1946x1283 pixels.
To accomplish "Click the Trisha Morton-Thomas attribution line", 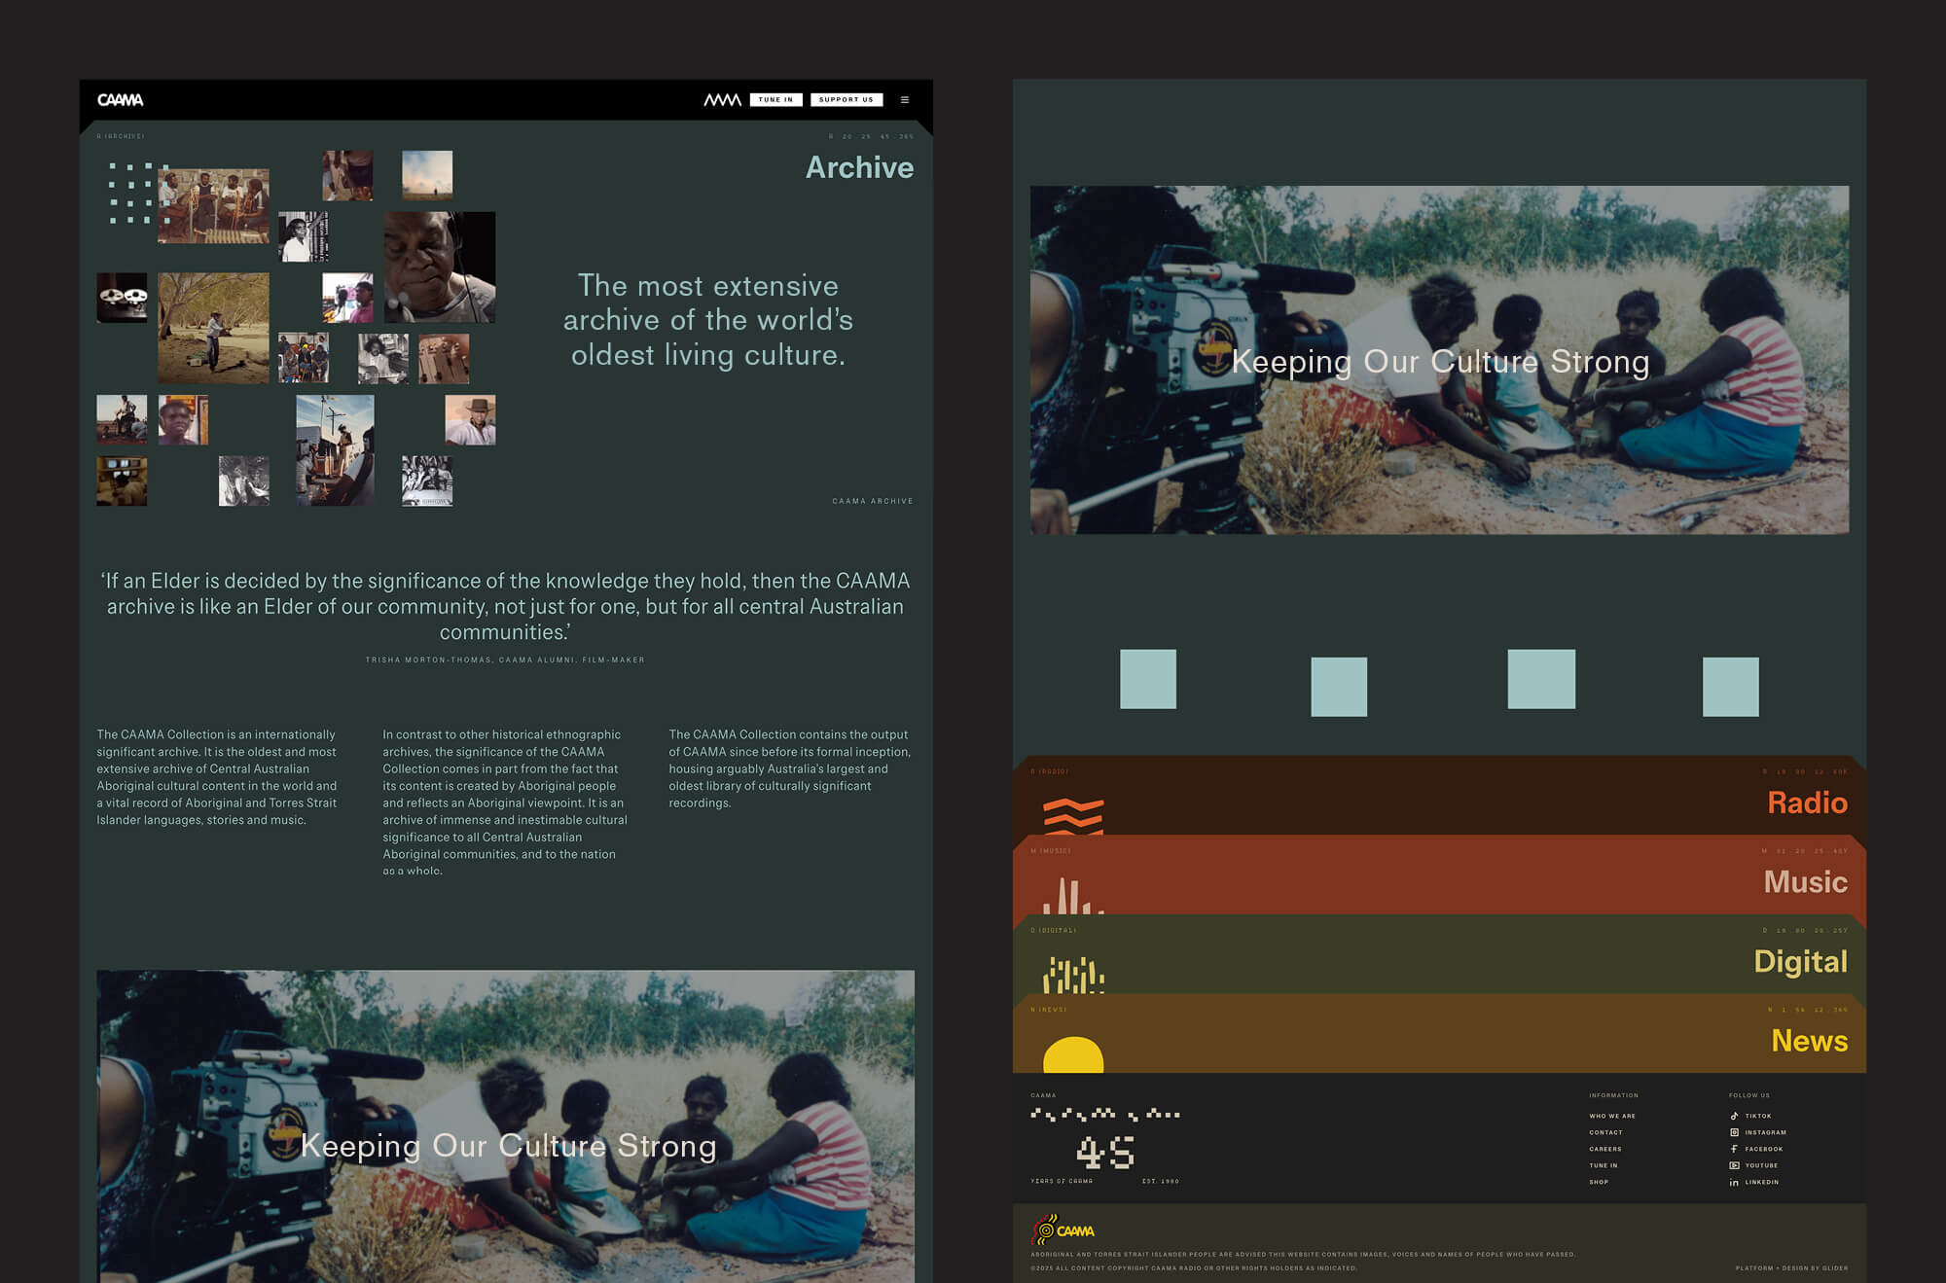I will click(505, 659).
